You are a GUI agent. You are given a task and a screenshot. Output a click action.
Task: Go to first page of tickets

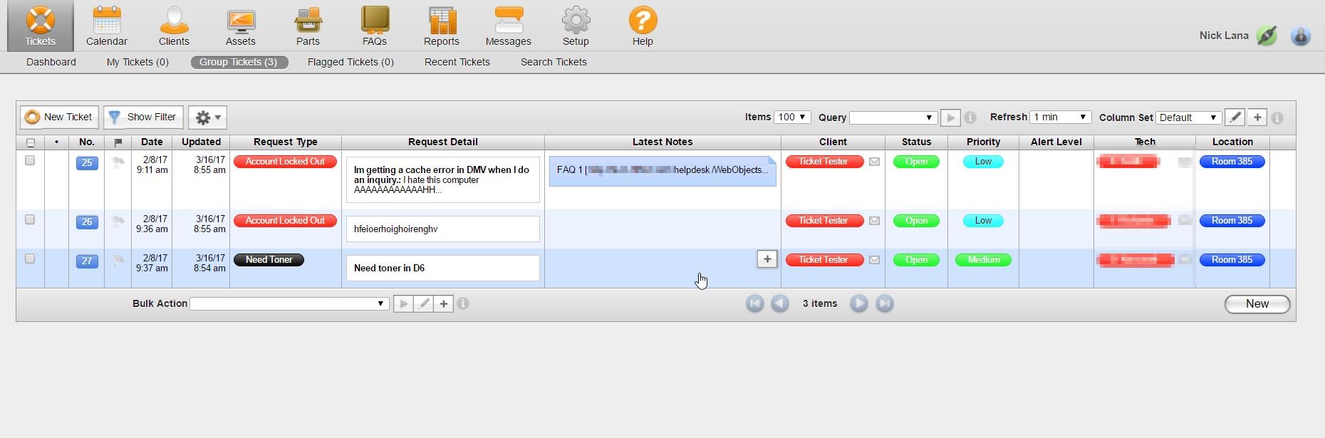(755, 303)
